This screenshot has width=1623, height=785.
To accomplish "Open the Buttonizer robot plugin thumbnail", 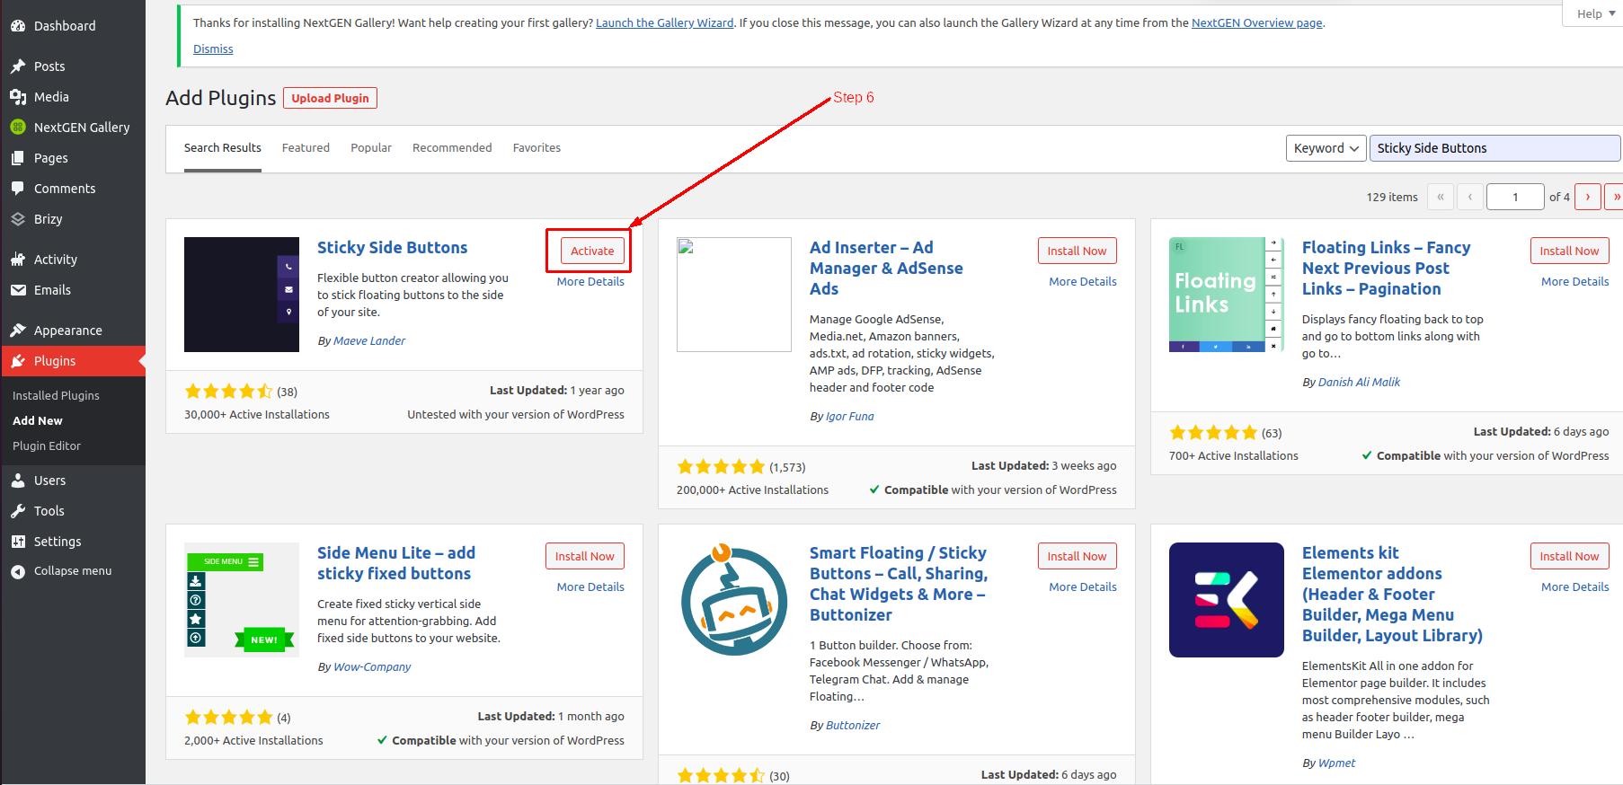I will [734, 600].
